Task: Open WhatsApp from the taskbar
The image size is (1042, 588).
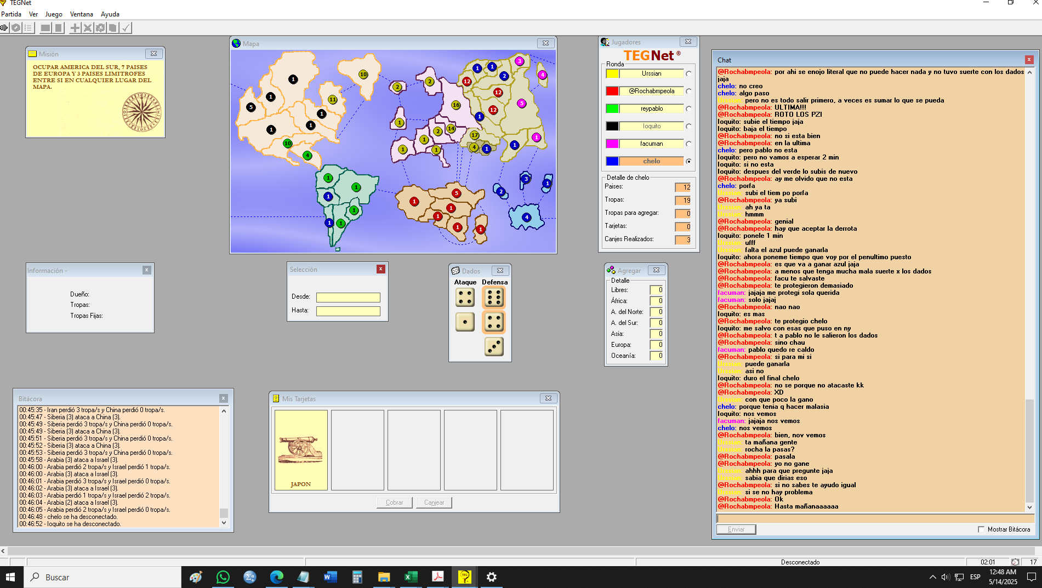Action: (223, 577)
